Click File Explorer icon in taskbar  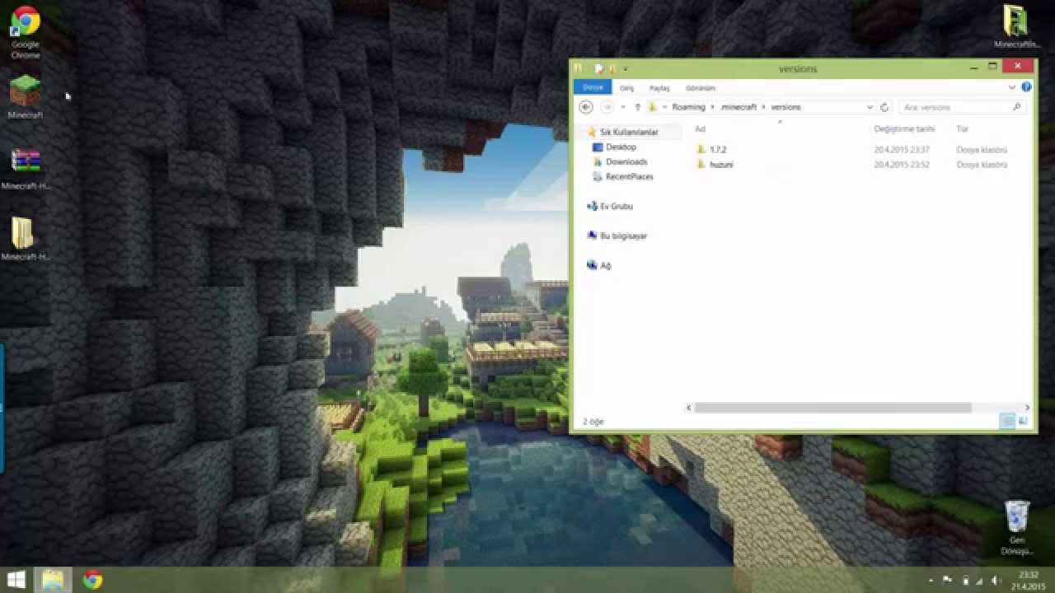point(53,580)
